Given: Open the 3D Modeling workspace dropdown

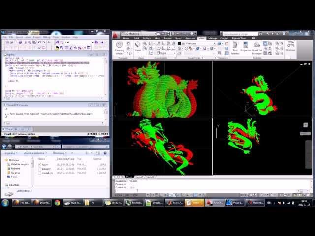Looking at the screenshot, I should (x=155, y=34).
